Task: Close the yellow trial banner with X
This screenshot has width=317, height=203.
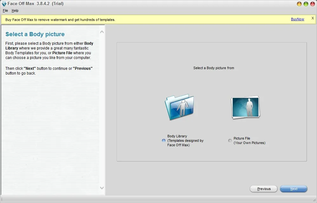Action: [313, 18]
